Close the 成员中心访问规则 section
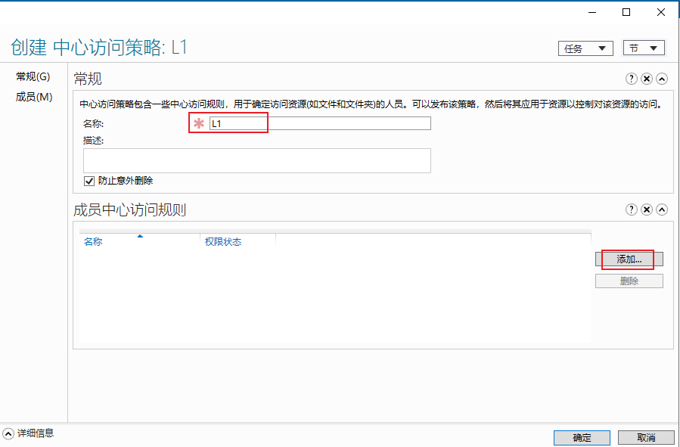Image resolution: width=680 pixels, height=447 pixels. coord(647,210)
